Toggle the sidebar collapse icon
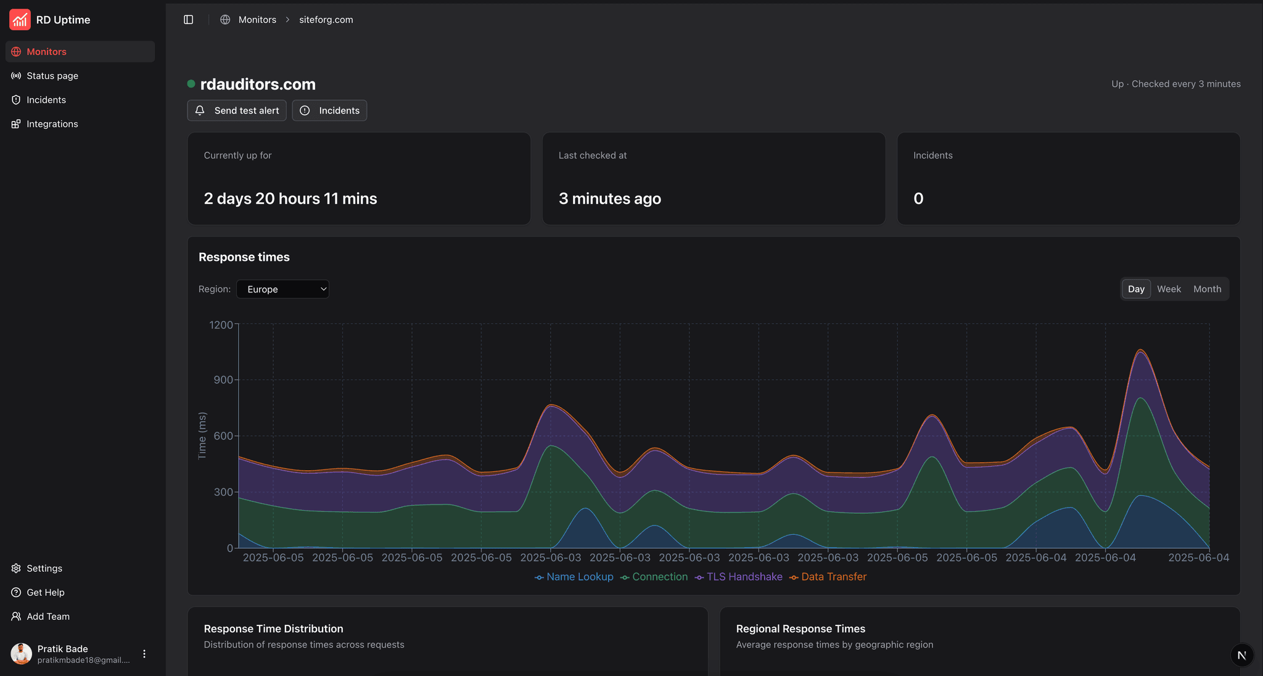Screen dimensions: 1263x676 point(189,20)
